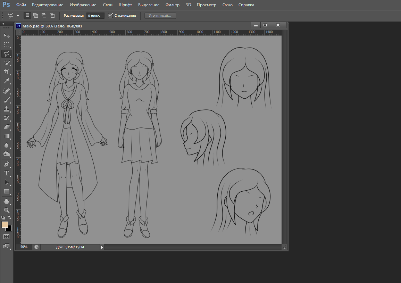The image size is (401, 283).
Task: Select the Quick Selection tool
Action: 7,63
